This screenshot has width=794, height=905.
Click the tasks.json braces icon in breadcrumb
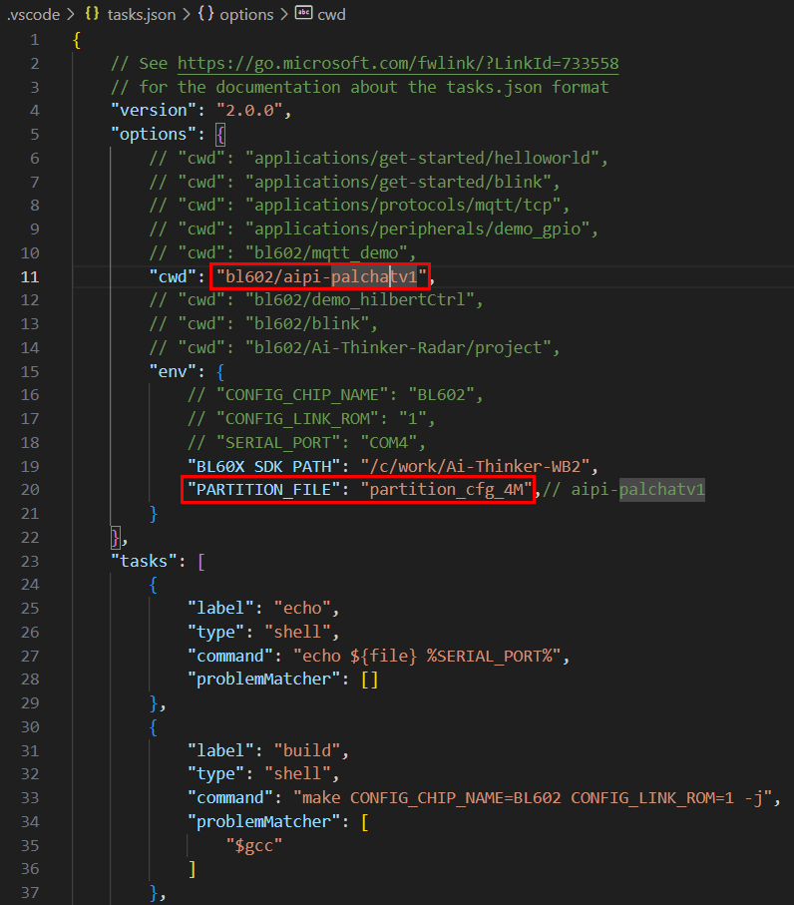coord(92,13)
